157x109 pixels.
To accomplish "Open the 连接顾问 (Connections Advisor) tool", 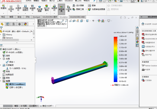I will [32, 8].
